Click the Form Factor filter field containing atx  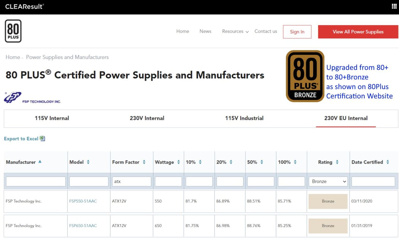tap(132, 181)
